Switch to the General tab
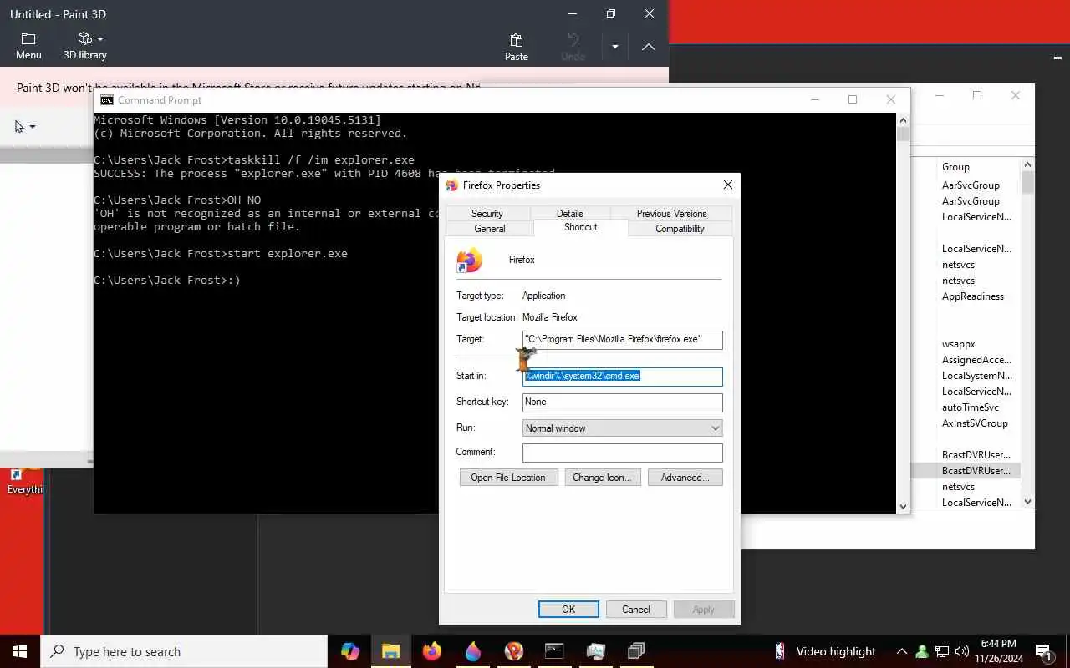1070x668 pixels. [490, 228]
